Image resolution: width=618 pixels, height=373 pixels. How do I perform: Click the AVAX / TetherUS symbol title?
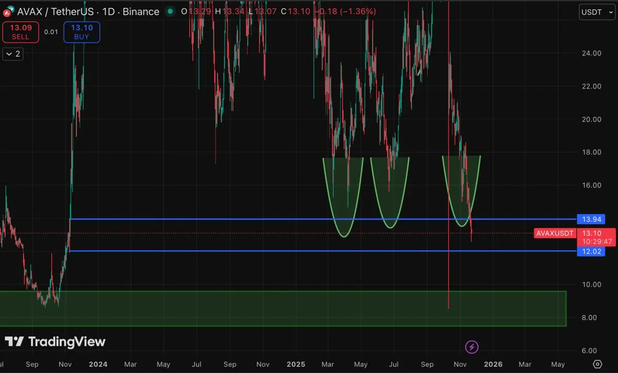(56, 11)
